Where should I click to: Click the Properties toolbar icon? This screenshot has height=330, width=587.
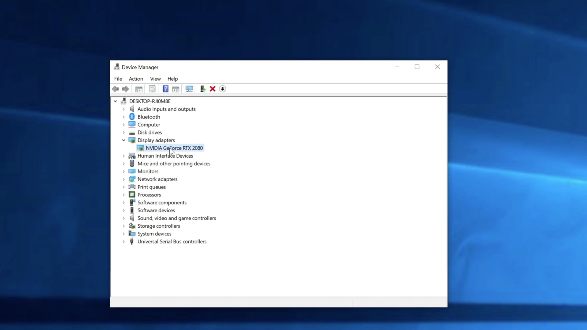tap(152, 89)
